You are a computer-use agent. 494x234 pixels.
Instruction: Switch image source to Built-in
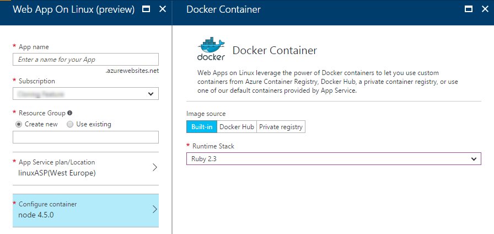point(201,127)
